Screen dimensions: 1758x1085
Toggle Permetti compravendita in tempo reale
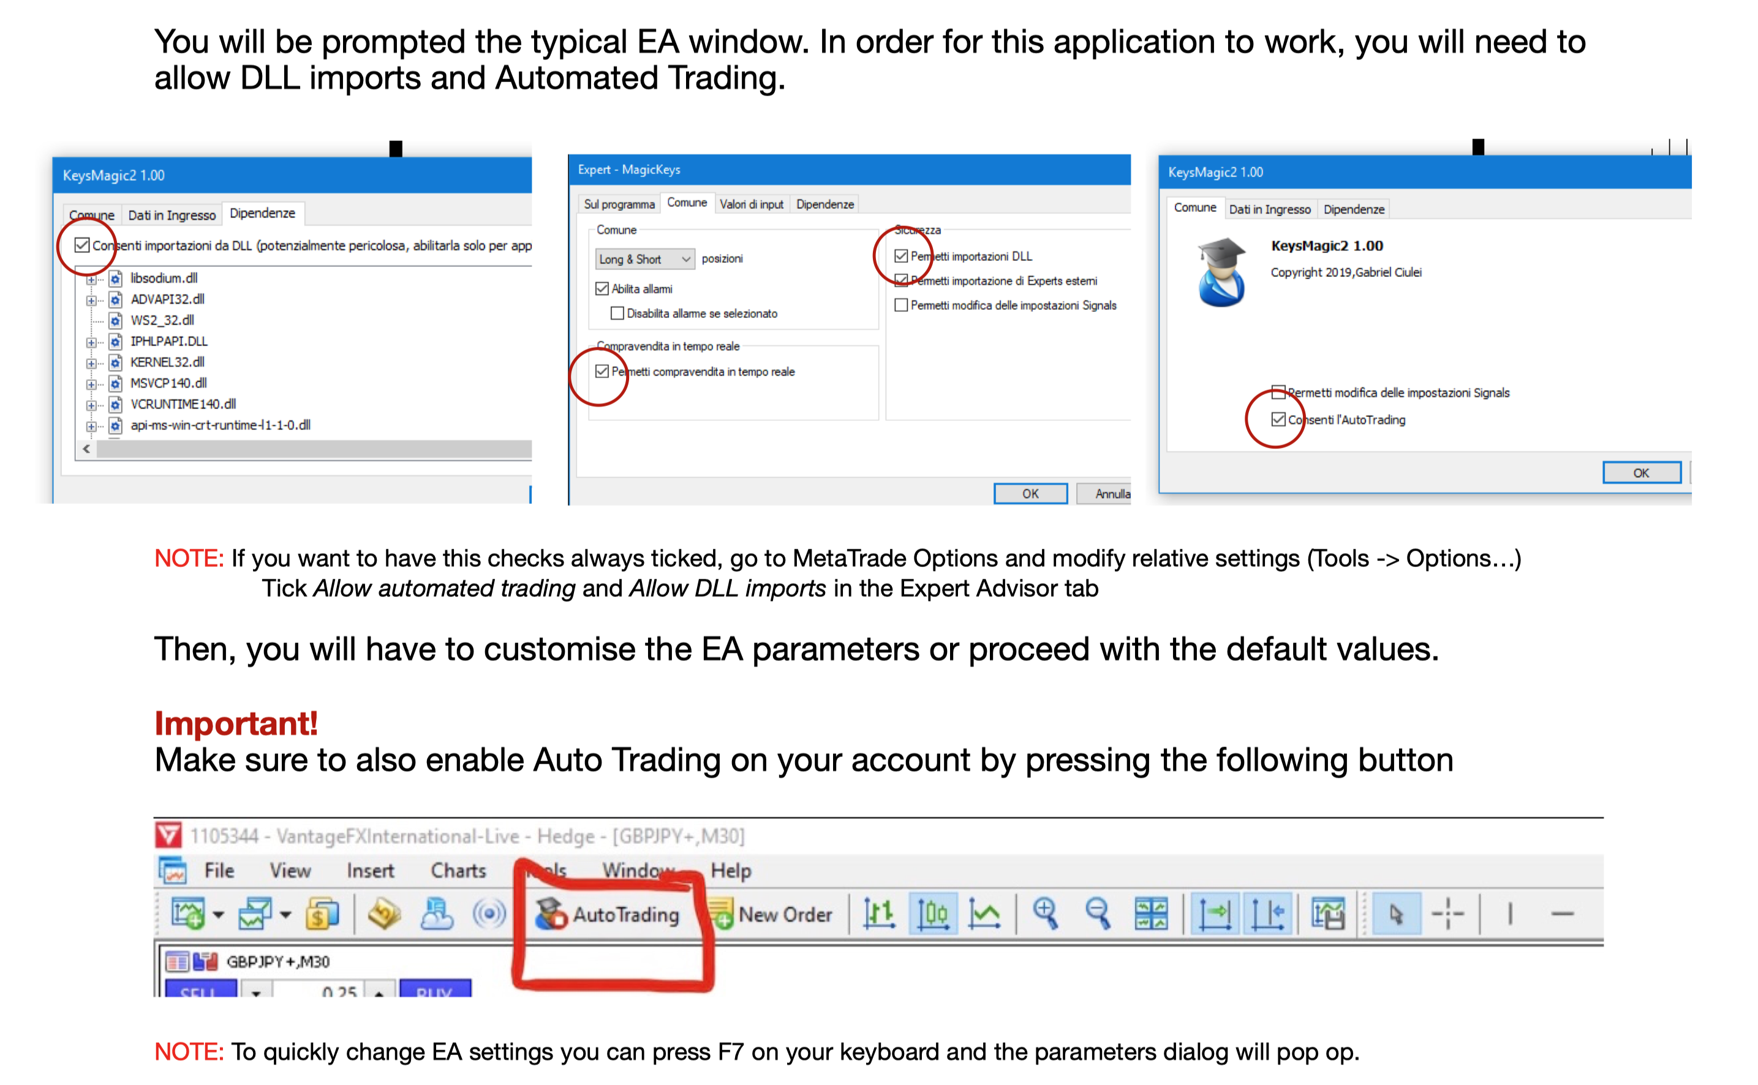[602, 371]
